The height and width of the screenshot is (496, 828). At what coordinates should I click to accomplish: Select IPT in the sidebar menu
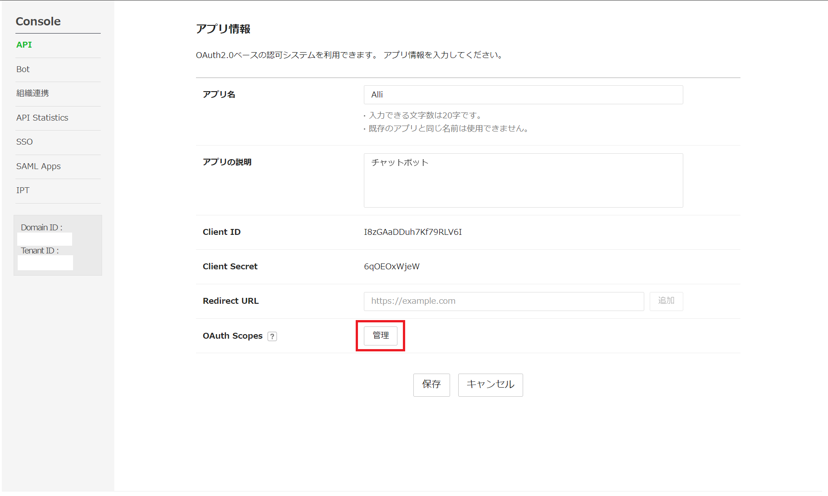point(23,190)
